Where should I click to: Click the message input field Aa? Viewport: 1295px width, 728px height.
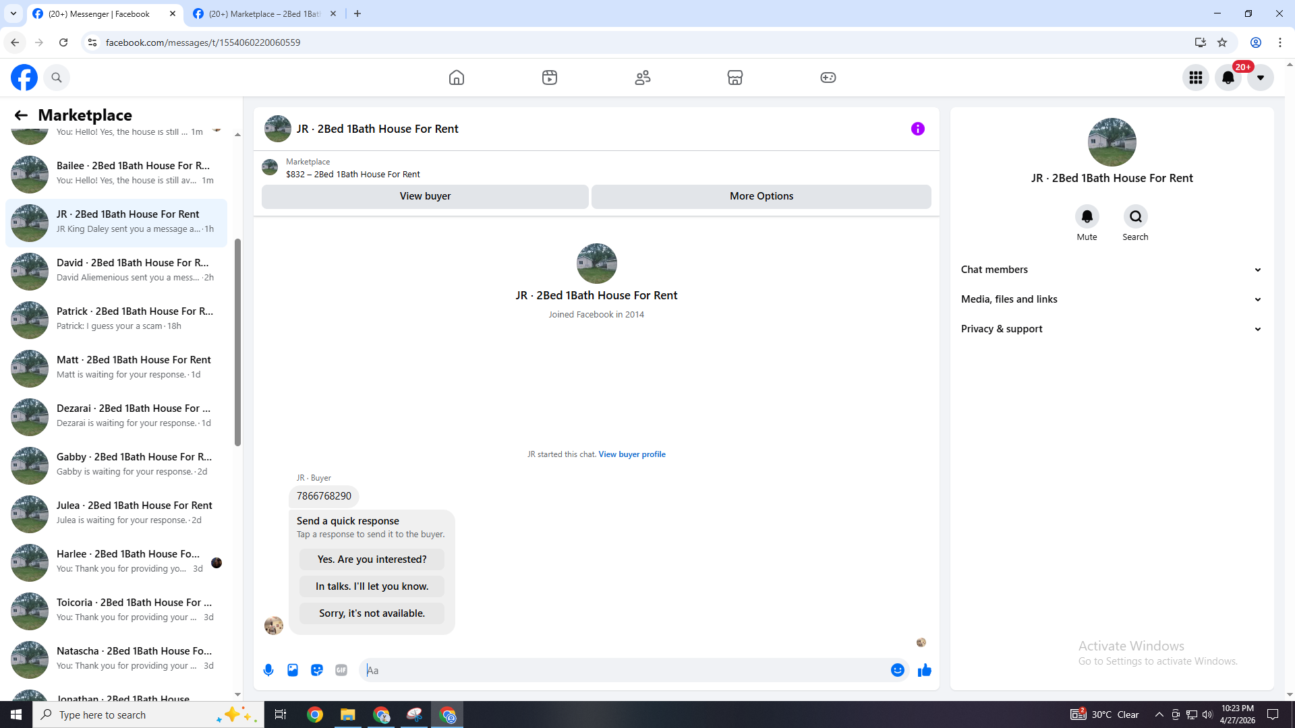pos(624,670)
